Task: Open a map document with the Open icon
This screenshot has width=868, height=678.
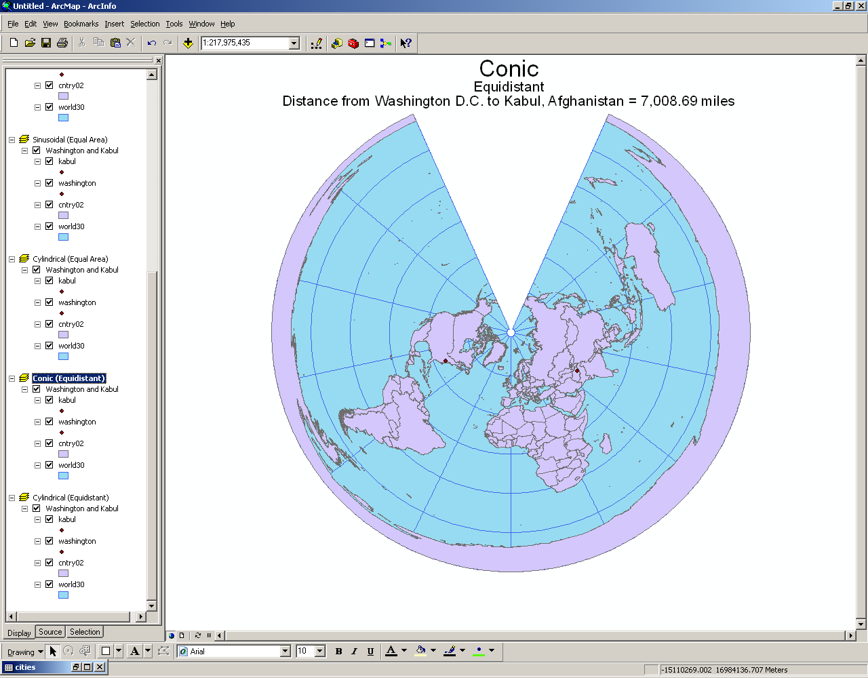Action: click(x=30, y=43)
